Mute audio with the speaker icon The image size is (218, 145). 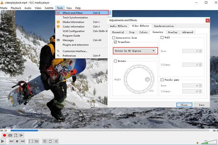click(x=198, y=143)
